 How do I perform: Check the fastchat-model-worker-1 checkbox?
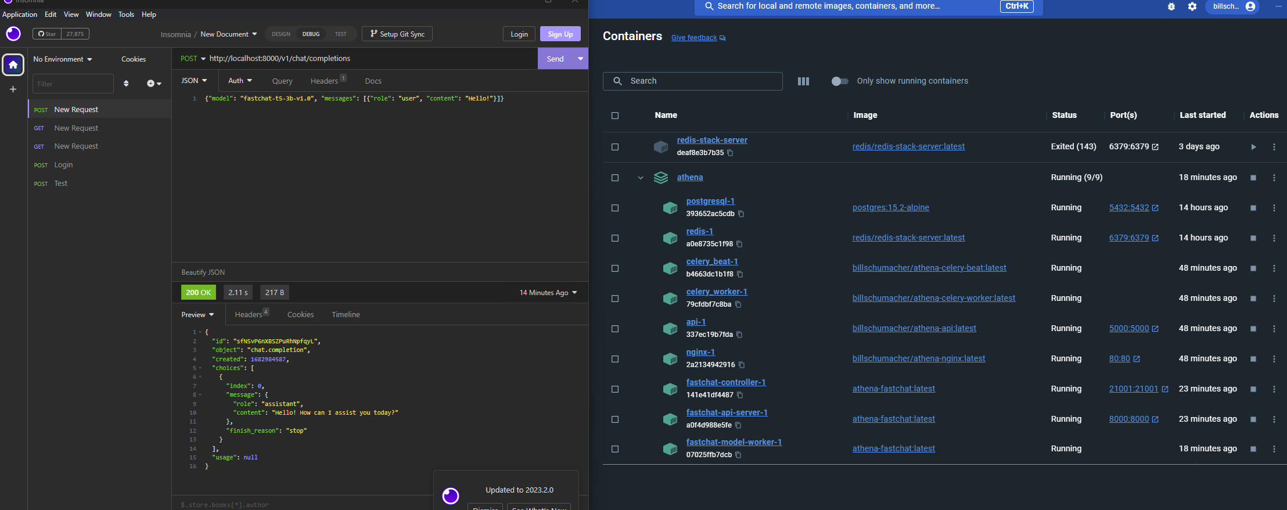coord(615,449)
